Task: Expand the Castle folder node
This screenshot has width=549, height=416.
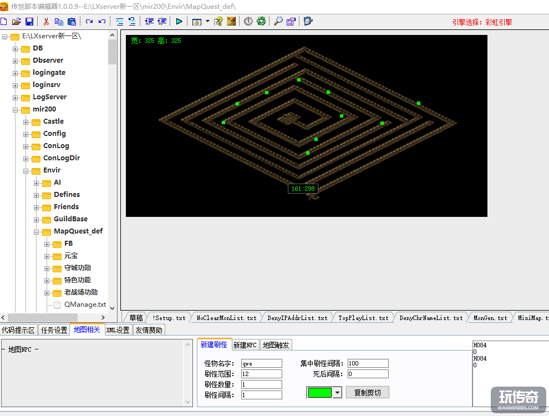Action: click(x=26, y=121)
